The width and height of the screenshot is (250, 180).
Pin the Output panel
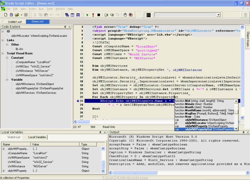tap(243, 132)
